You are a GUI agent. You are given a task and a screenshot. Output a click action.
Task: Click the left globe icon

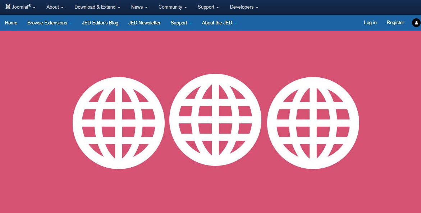[x=119, y=123]
